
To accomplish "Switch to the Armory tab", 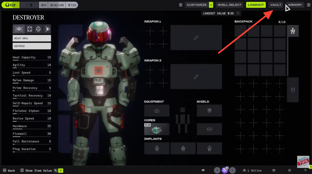I will [295, 5].
